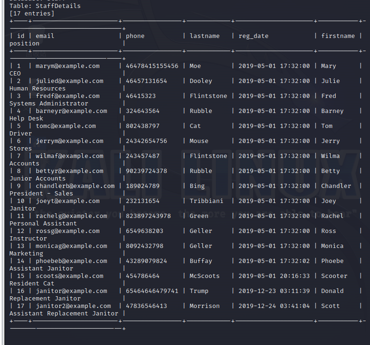Click chandlerb@example.com email
Screen dimensions: 370x345
pos(75,186)
